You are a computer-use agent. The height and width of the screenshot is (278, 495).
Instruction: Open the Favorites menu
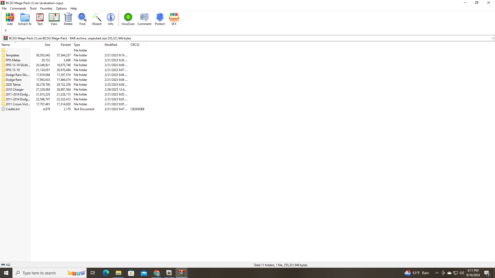pos(46,8)
